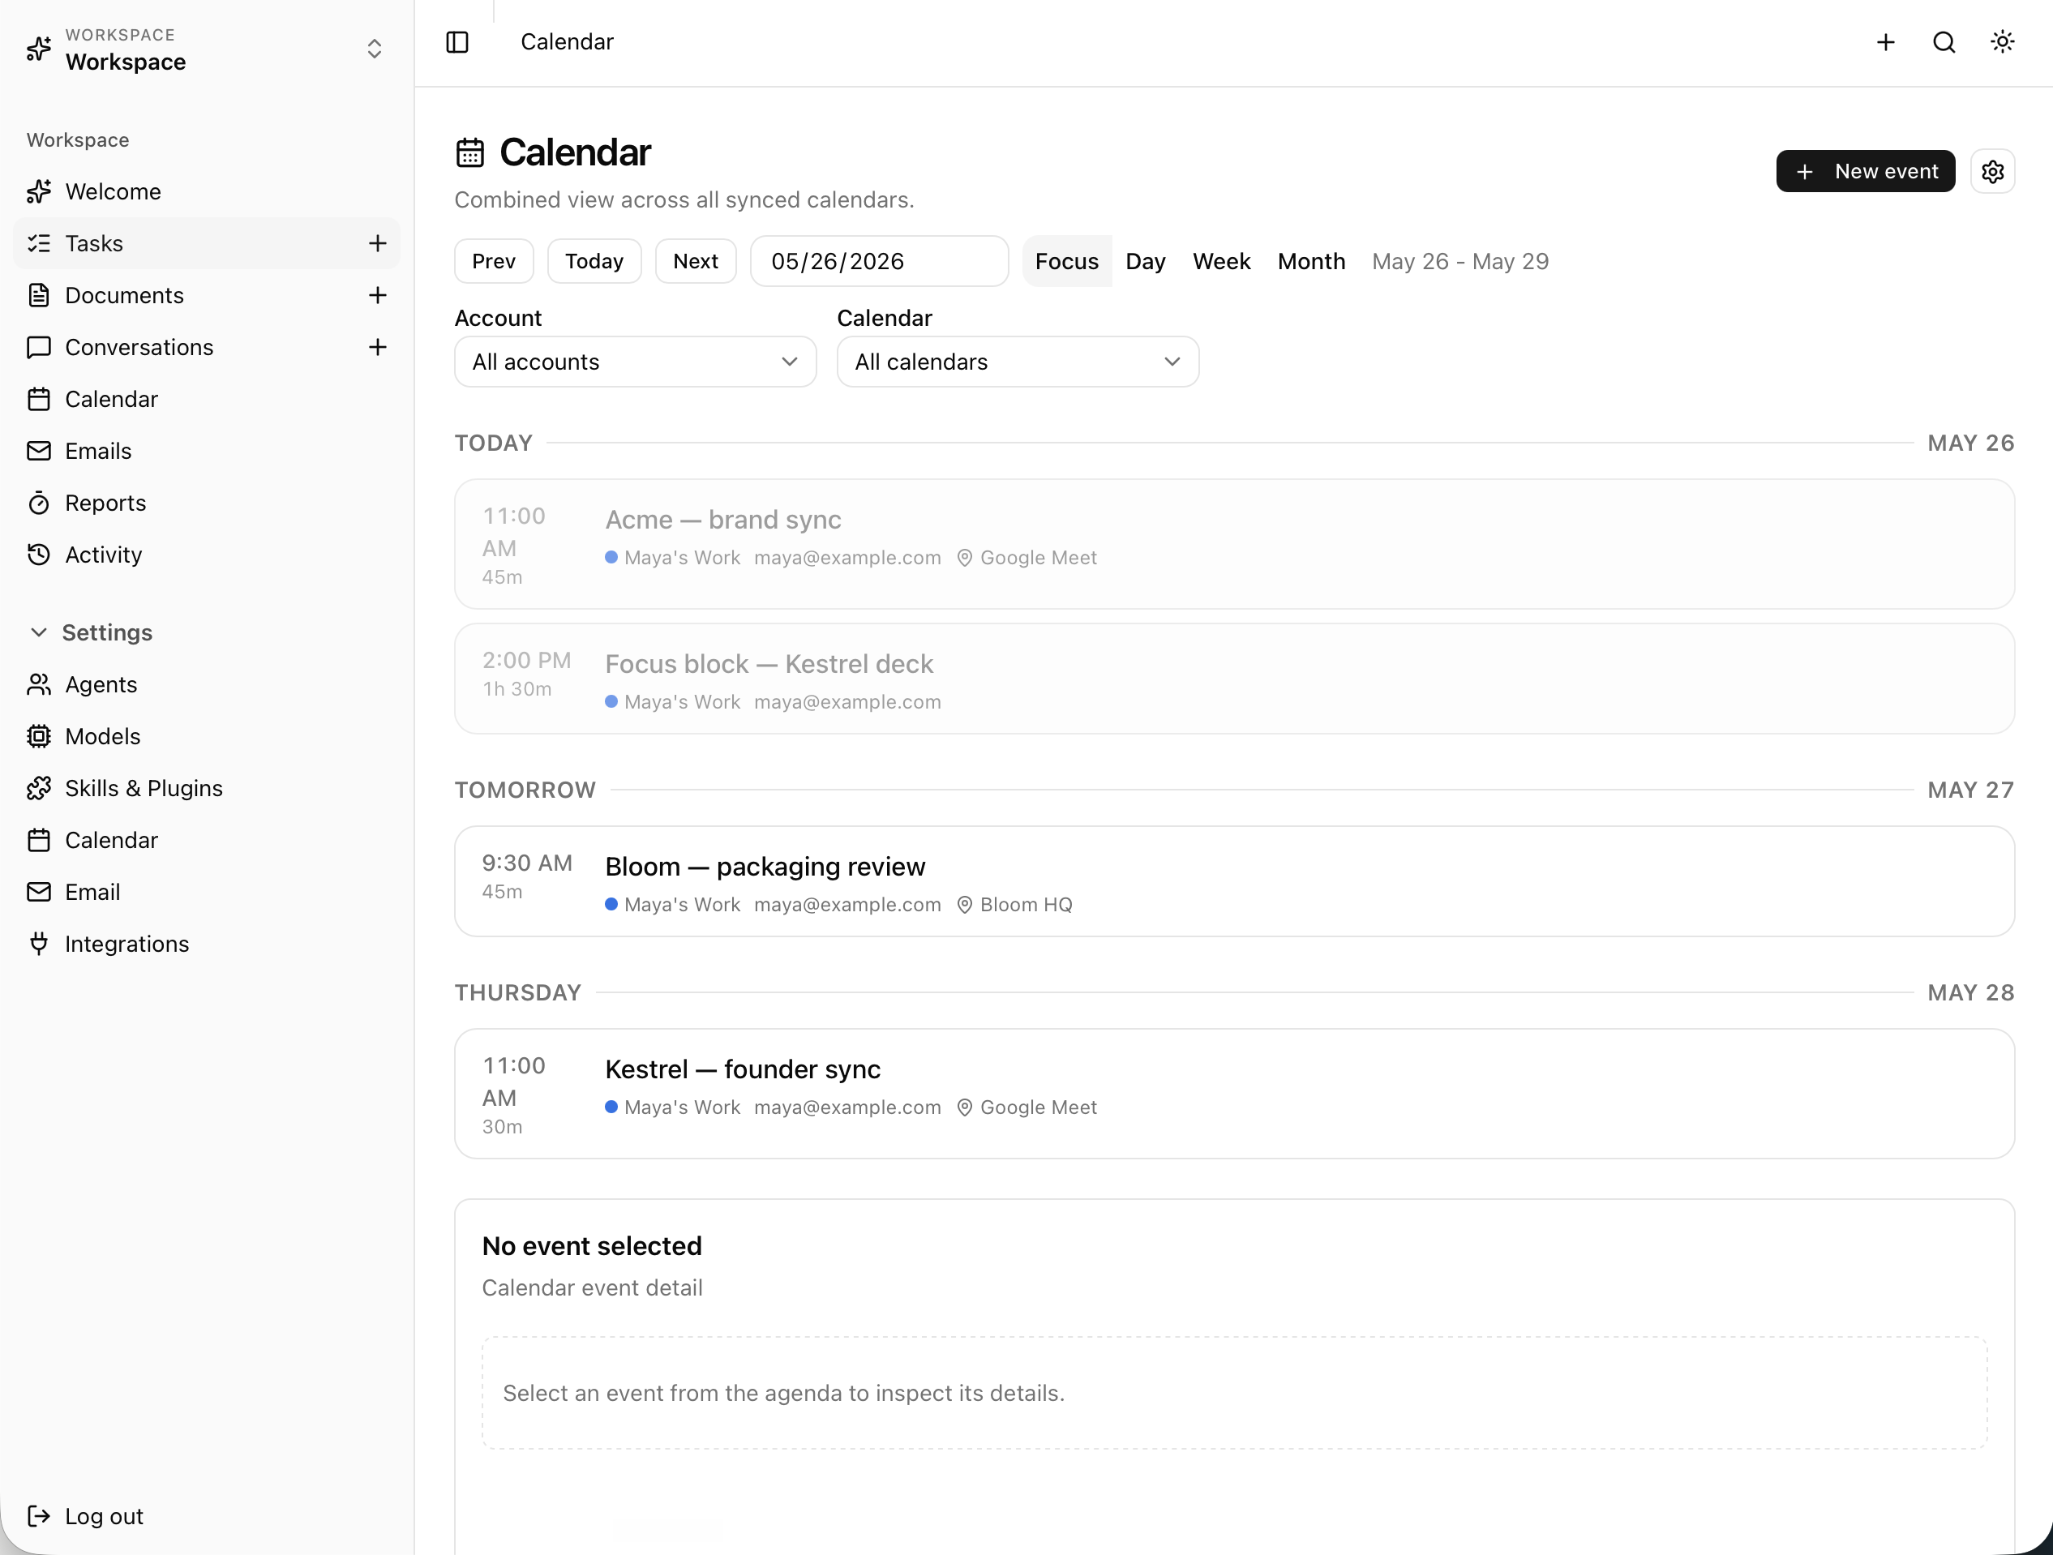The image size is (2053, 1555).
Task: Select Focus block — Kestrel deck event
Action: (x=1233, y=679)
